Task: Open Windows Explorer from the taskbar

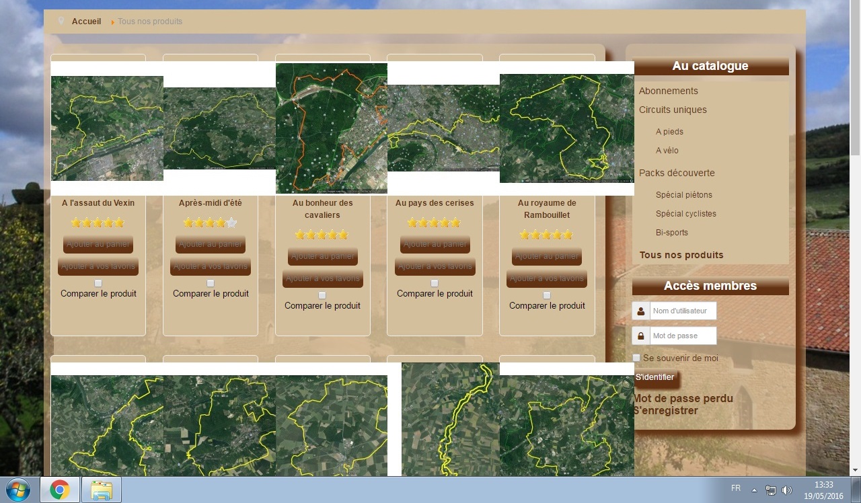Action: 101,490
